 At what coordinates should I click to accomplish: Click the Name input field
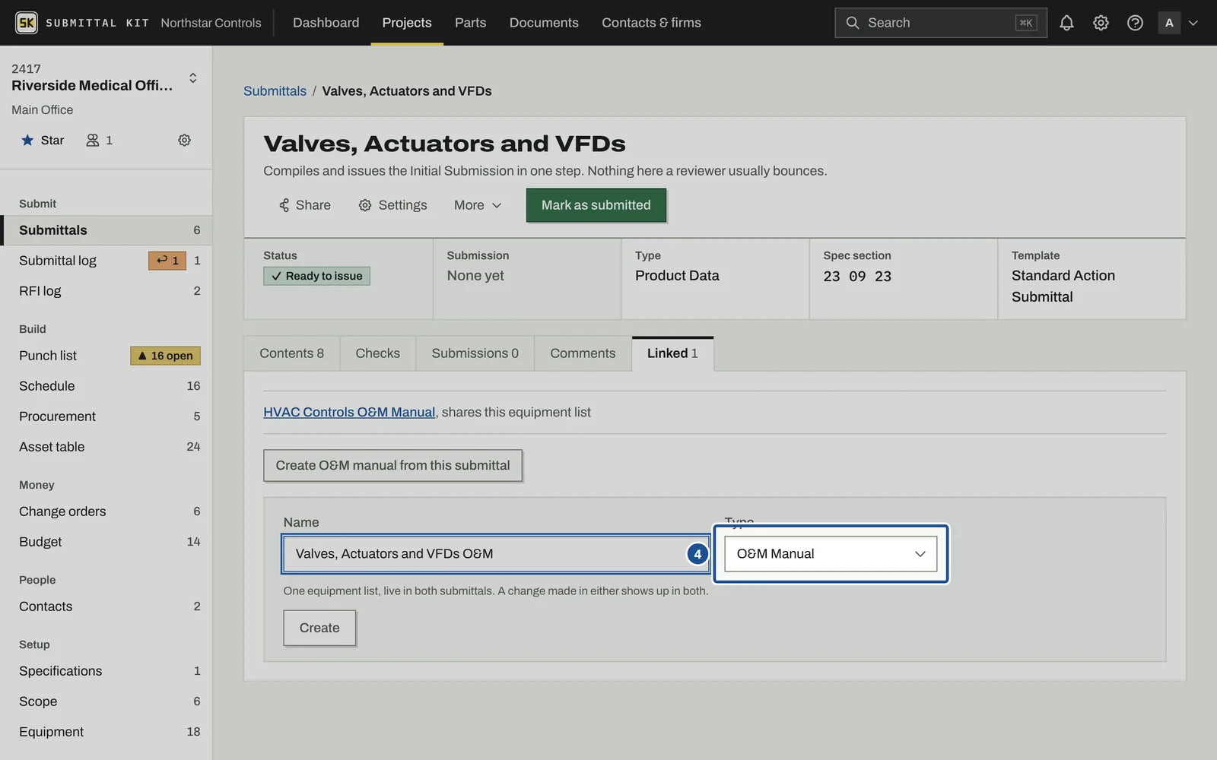click(496, 554)
